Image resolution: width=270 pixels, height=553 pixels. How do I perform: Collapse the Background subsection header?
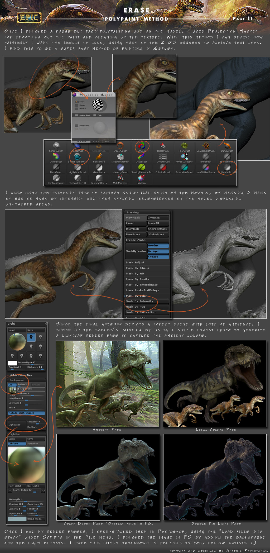click(17, 380)
